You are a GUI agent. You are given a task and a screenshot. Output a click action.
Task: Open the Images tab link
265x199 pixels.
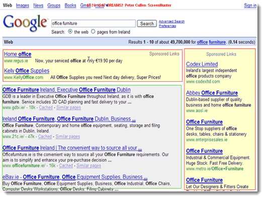[23, 6]
